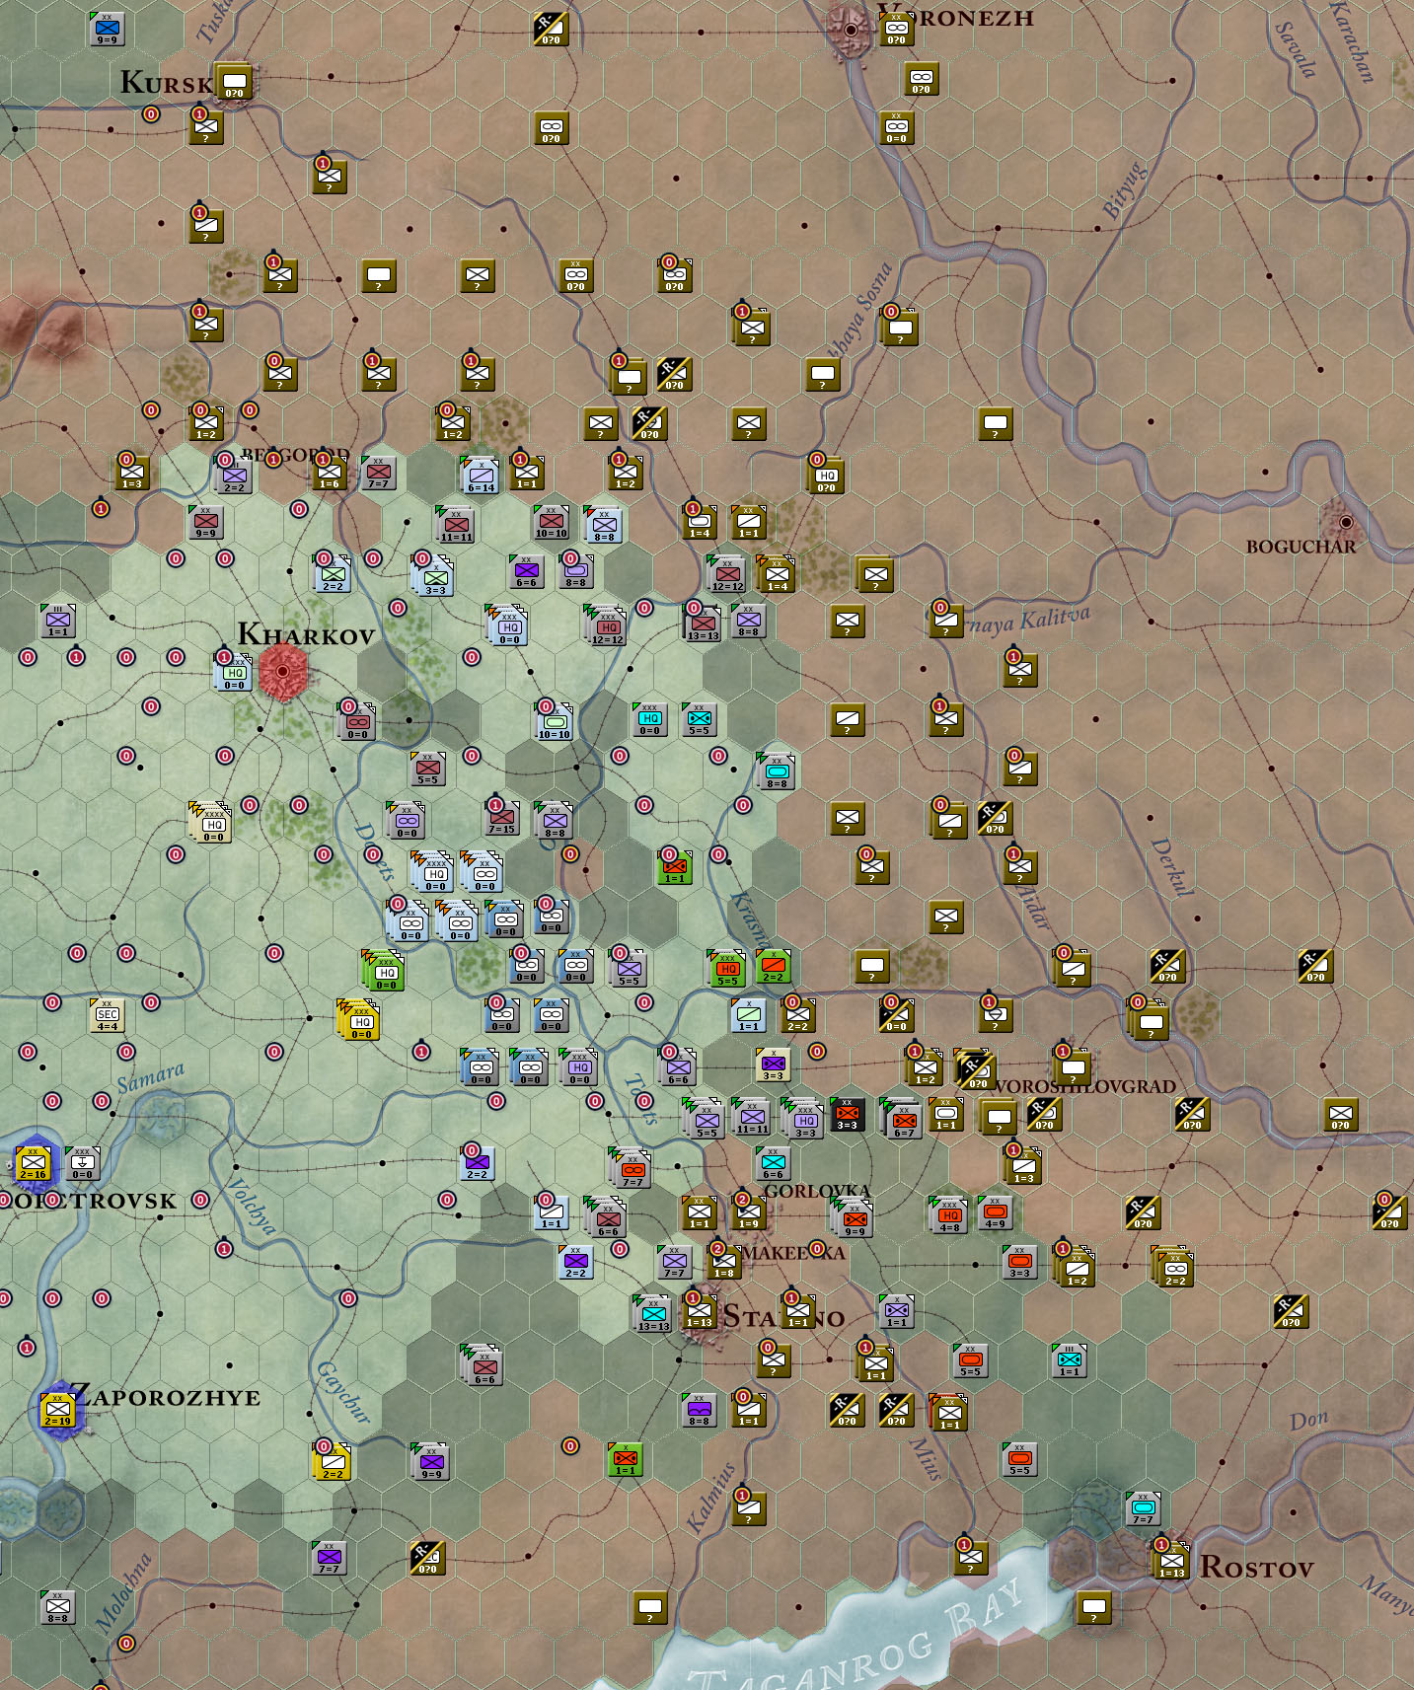
Task: Select the 1=8 Soviet unit at Makeevka
Action: (x=724, y=1263)
